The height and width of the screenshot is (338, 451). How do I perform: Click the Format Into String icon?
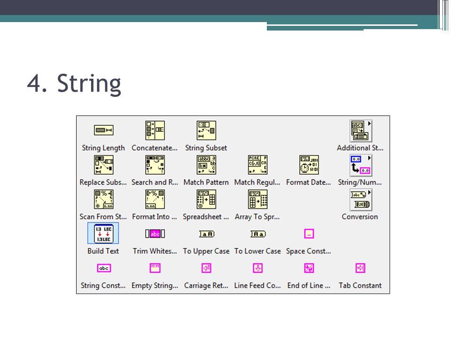155,199
